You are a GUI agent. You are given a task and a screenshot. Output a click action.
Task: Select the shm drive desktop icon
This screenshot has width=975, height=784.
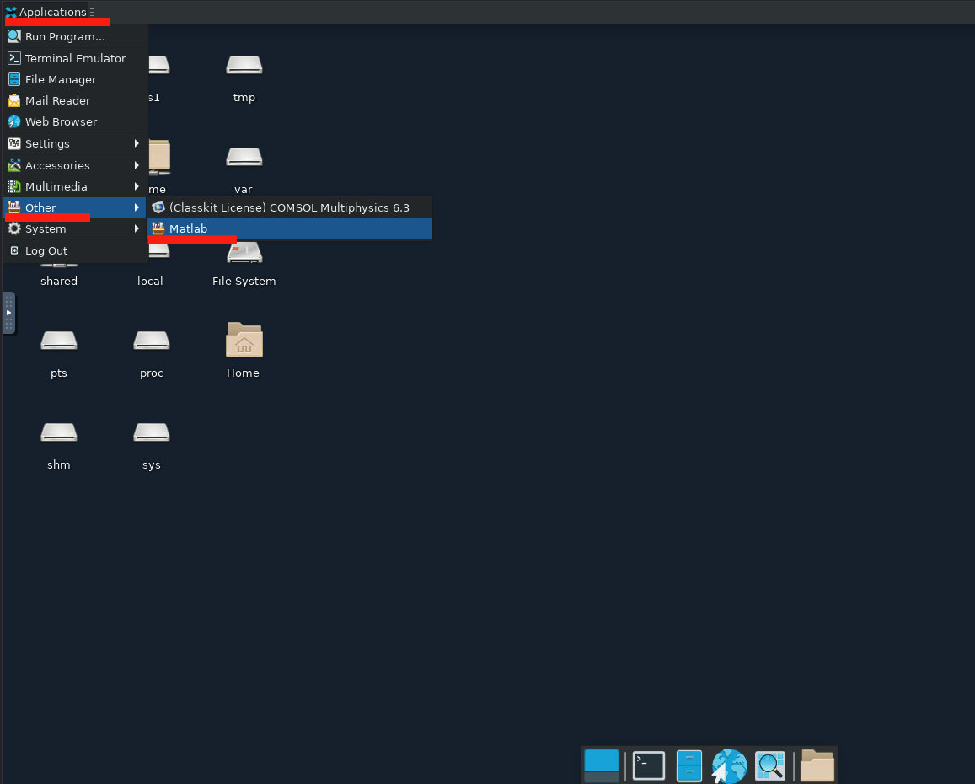pyautogui.click(x=58, y=432)
